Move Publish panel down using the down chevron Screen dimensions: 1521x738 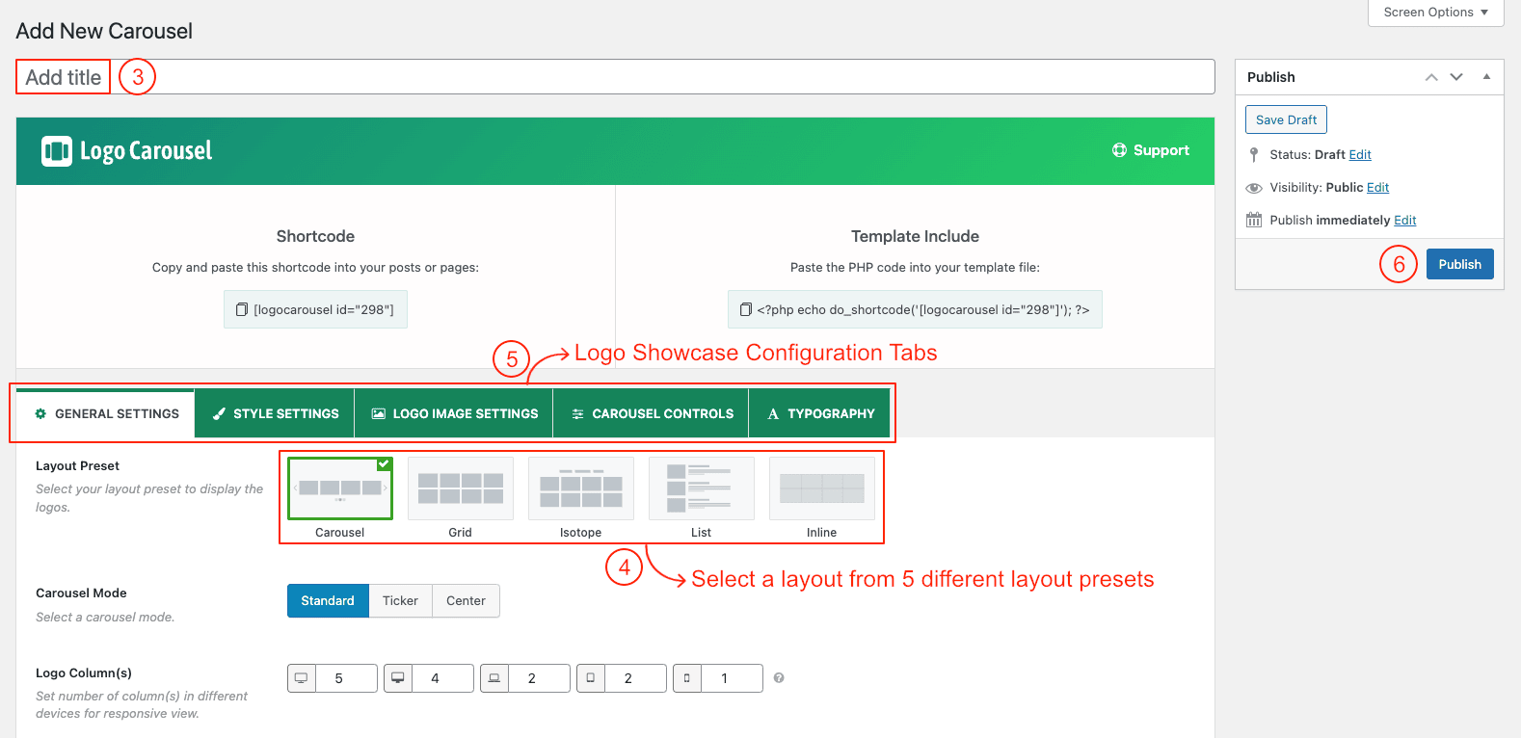click(x=1456, y=77)
